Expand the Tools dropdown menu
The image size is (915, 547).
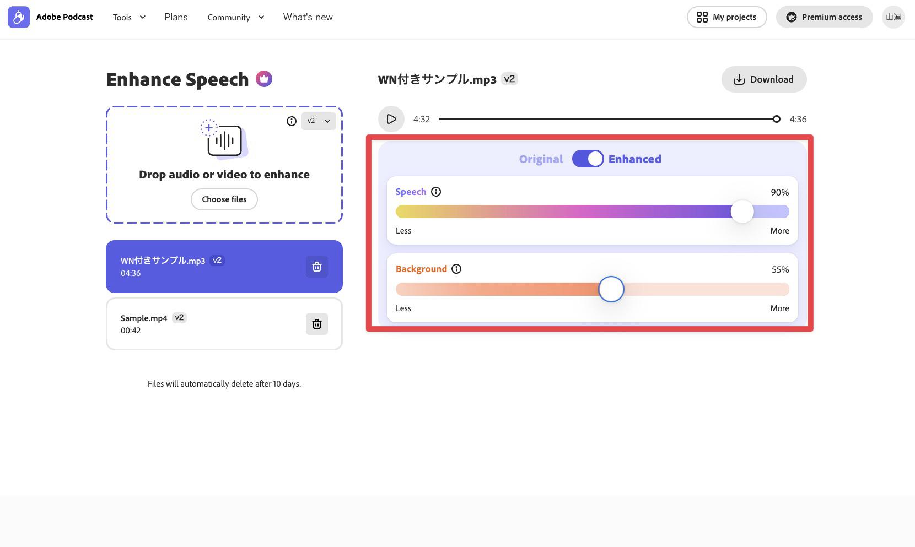pos(129,17)
